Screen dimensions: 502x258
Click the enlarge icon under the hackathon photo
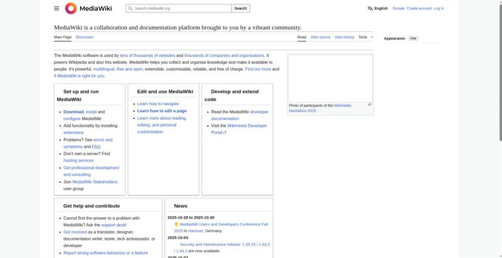click(x=370, y=105)
